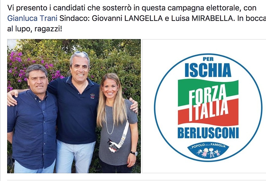Click the small PER text atop the logo
The width and height of the screenshot is (266, 181).
click(x=208, y=59)
